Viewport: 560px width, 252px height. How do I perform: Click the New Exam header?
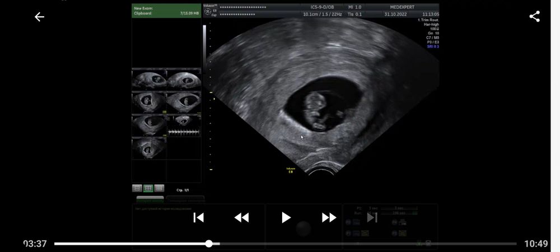pyautogui.click(x=143, y=8)
